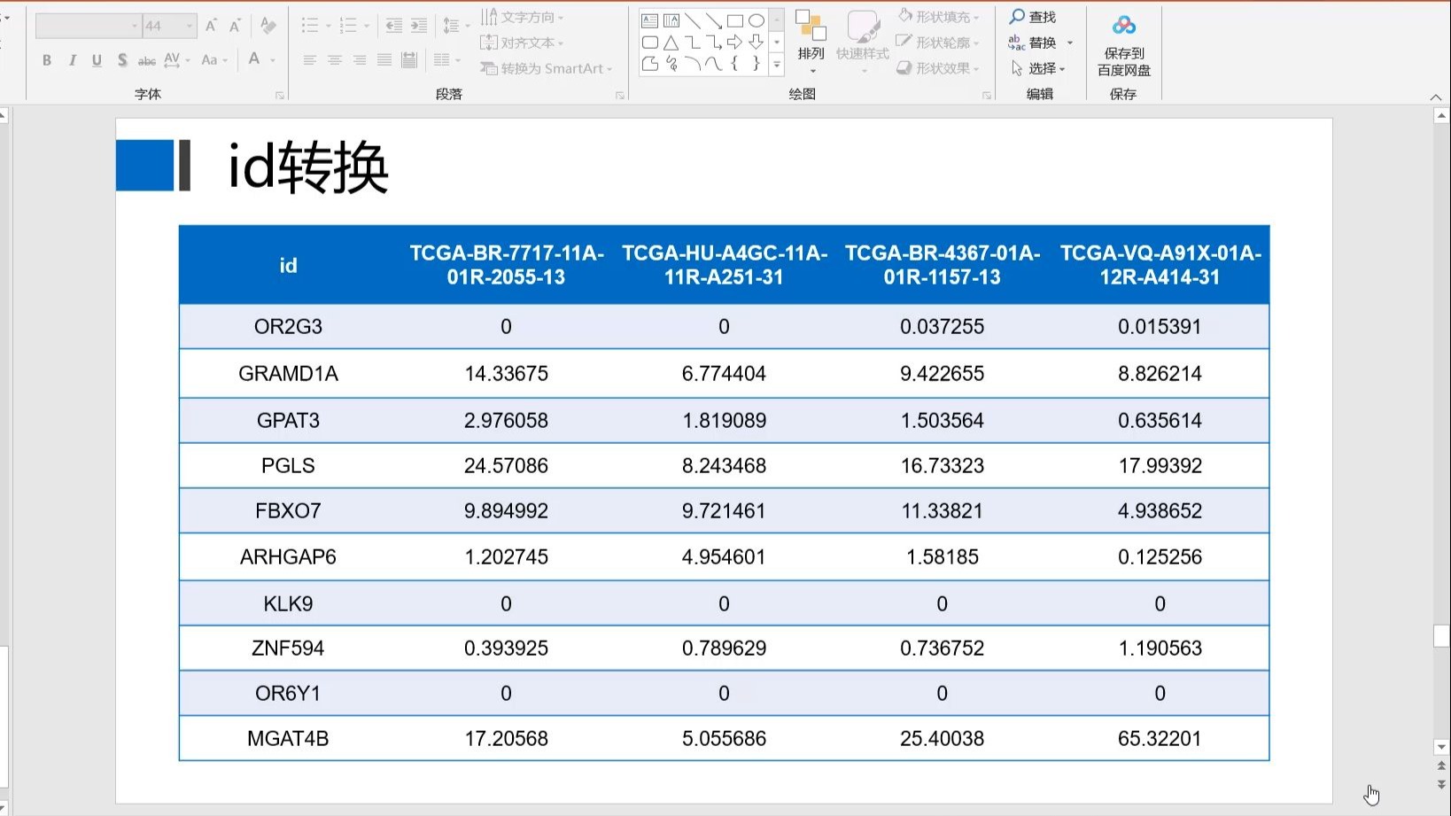
Task: Select oval shape
Action: (x=756, y=20)
